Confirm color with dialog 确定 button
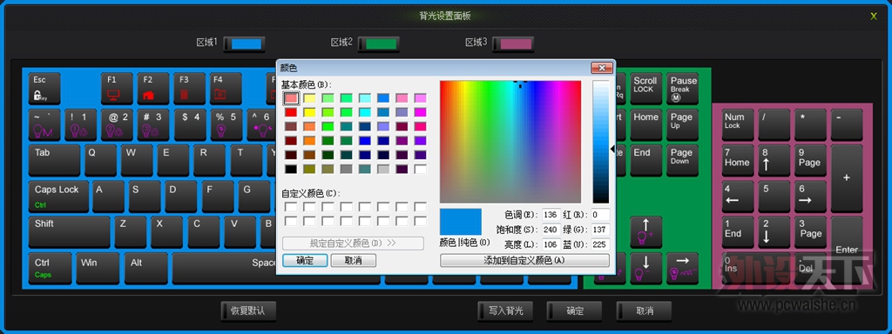 tap(305, 260)
